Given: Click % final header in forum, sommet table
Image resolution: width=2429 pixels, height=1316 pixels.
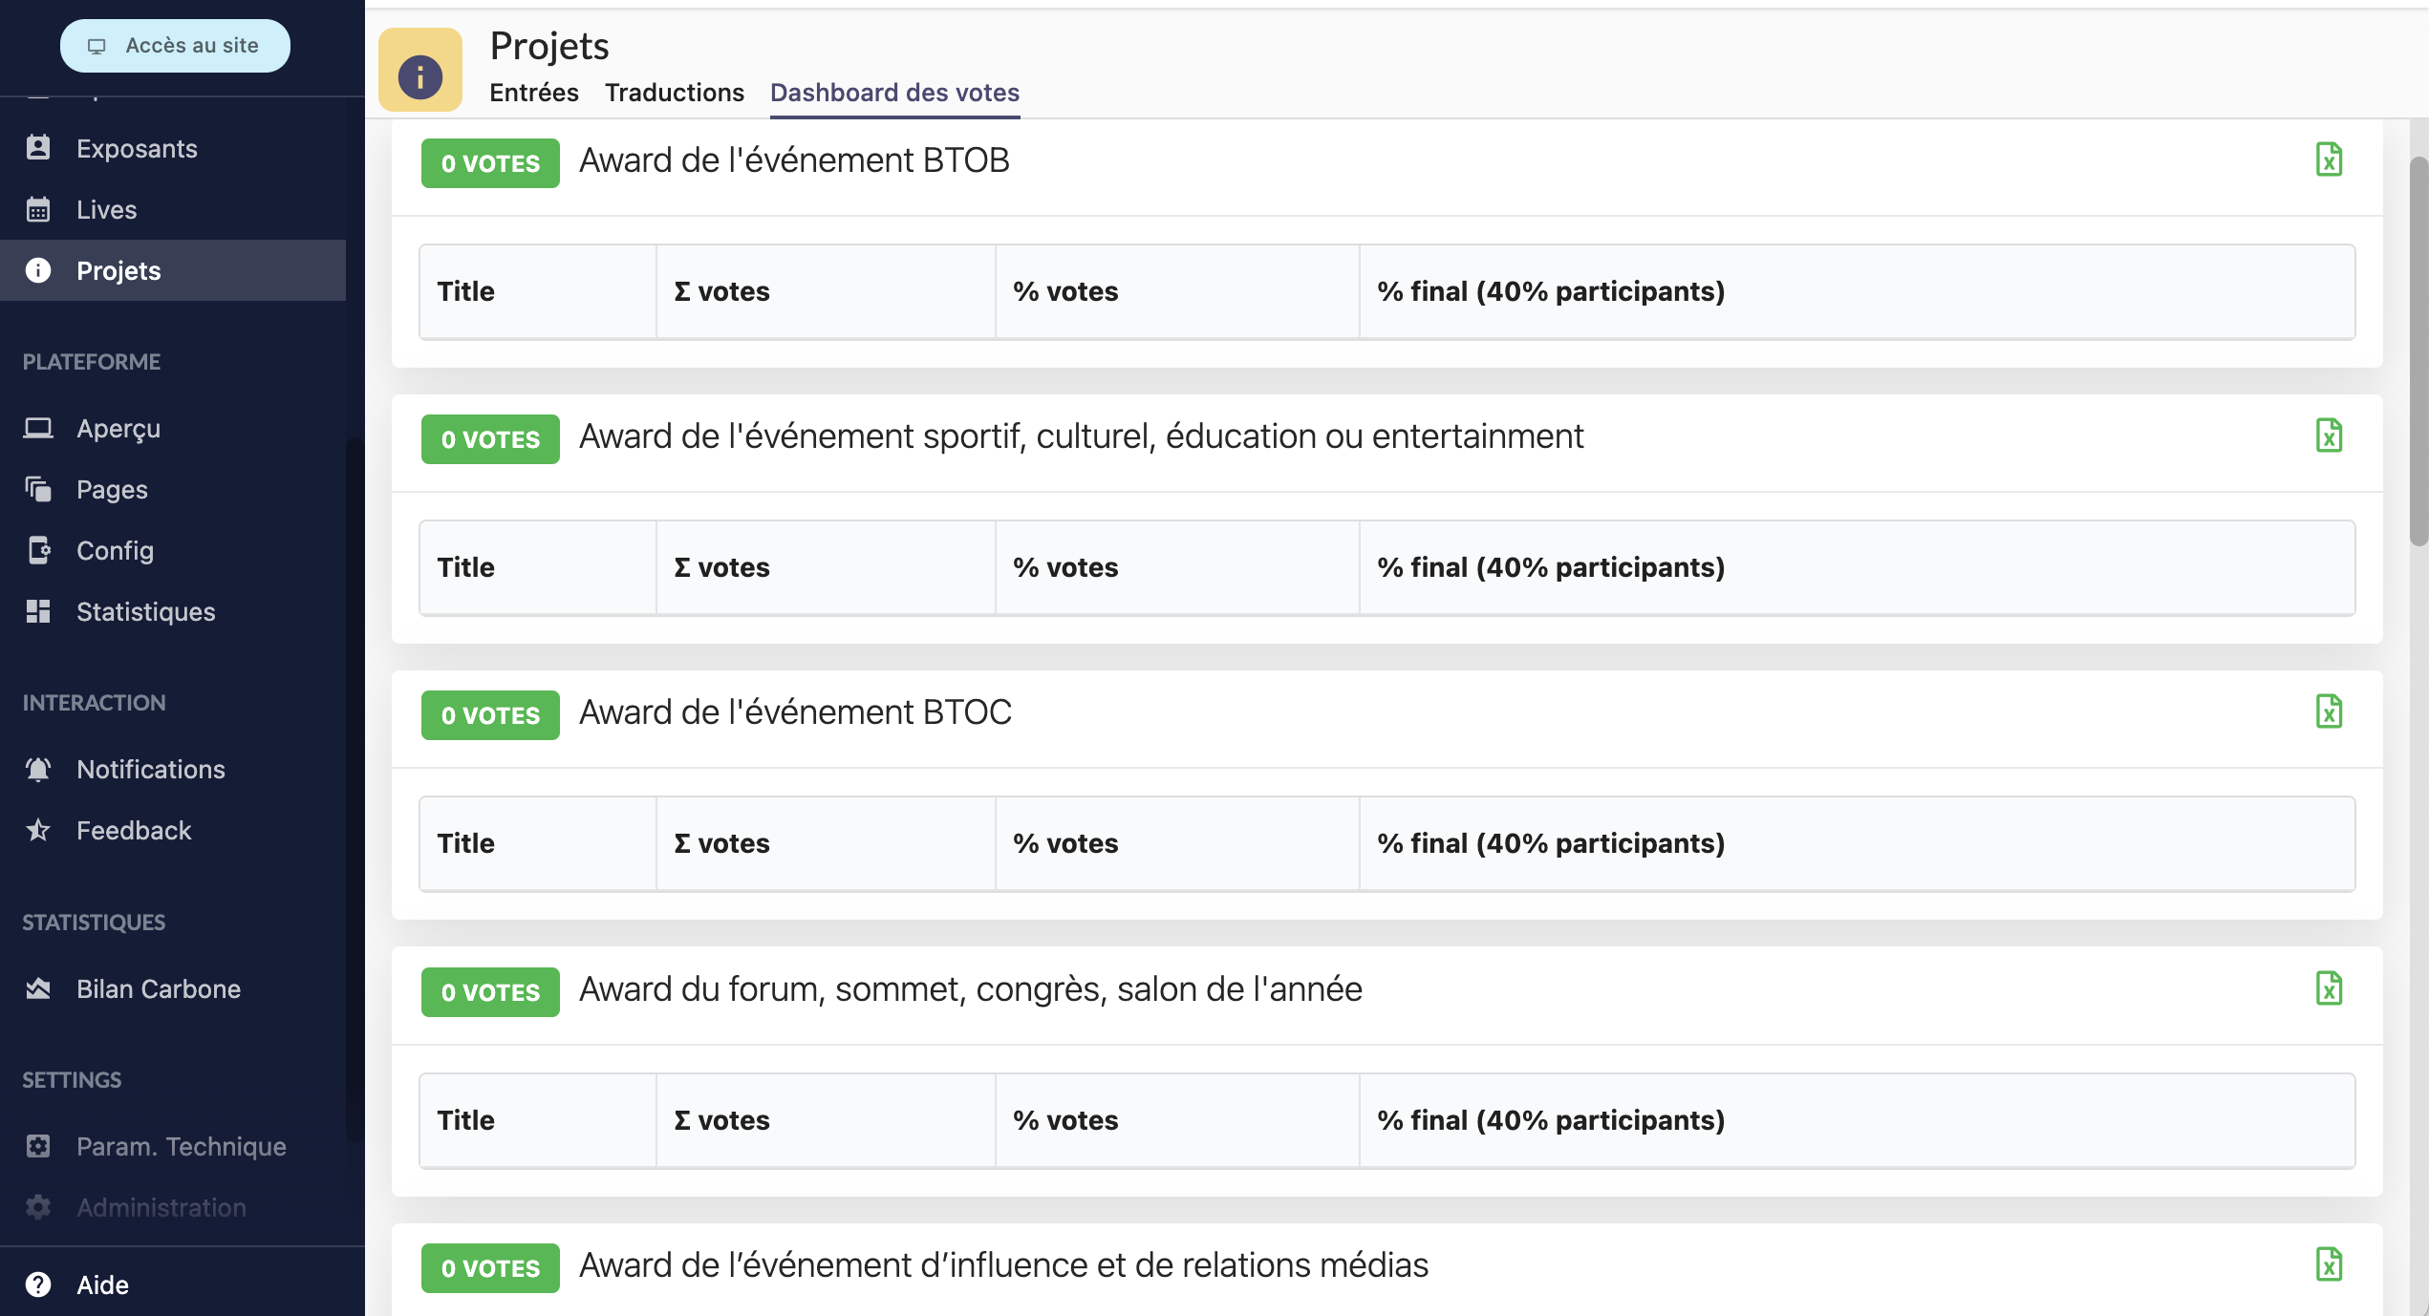Looking at the screenshot, I should tap(1857, 1120).
